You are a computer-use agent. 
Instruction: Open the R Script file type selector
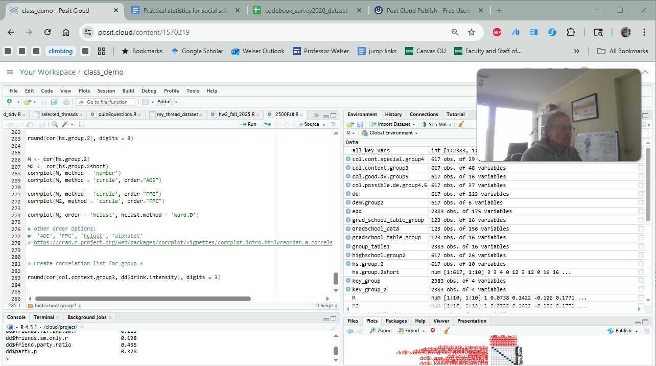(x=327, y=306)
